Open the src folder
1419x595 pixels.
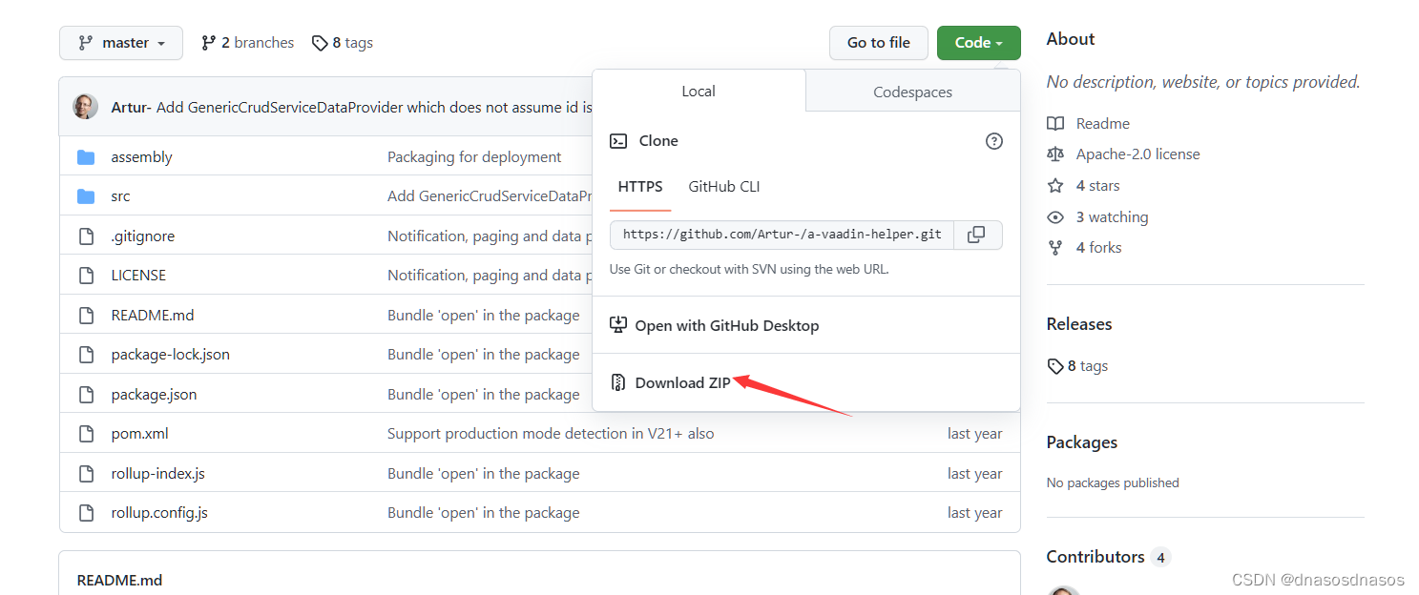[x=120, y=196]
